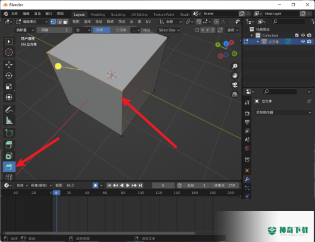Open the 渲染 Render menu
The image size is (315, 242).
tap(37, 14)
